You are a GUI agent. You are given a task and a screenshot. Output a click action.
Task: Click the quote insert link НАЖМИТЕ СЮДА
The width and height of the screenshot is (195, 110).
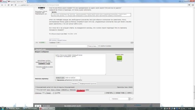(44, 64)
